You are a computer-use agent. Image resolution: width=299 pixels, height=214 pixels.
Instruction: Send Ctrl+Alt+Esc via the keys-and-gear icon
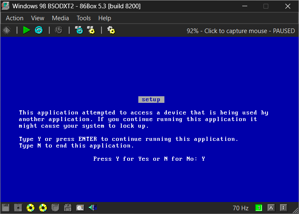[x=91, y=30]
